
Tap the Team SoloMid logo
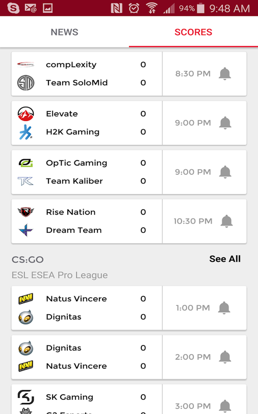coord(25,83)
